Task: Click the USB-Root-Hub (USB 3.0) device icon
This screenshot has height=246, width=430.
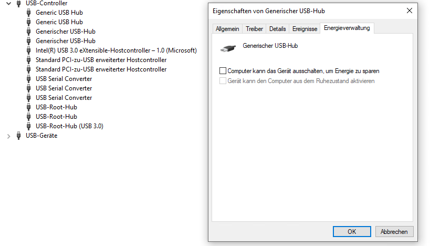Action: [28, 126]
